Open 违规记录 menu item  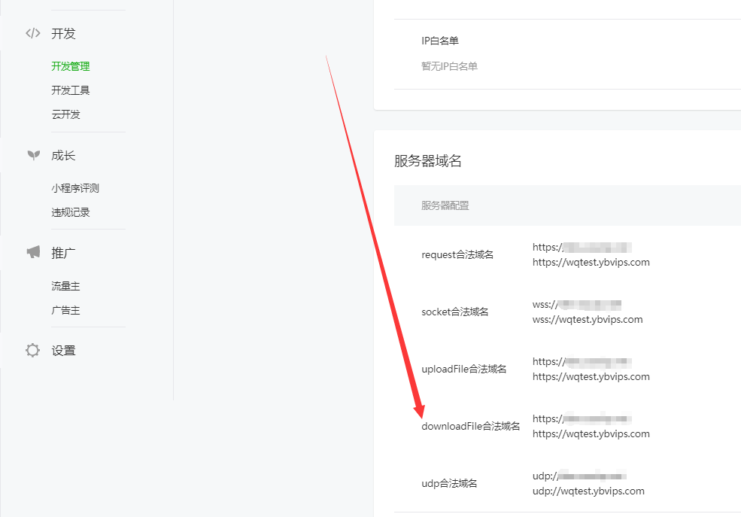click(x=71, y=212)
